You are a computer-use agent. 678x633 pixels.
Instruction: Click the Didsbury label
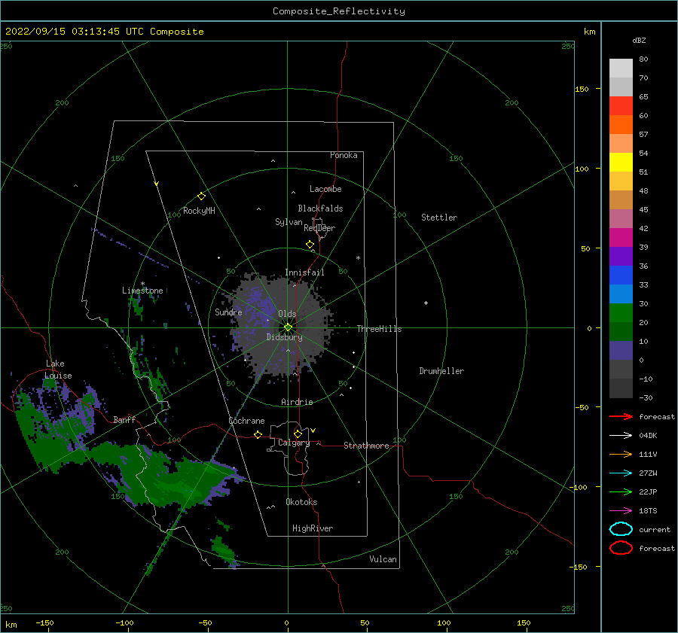[284, 337]
